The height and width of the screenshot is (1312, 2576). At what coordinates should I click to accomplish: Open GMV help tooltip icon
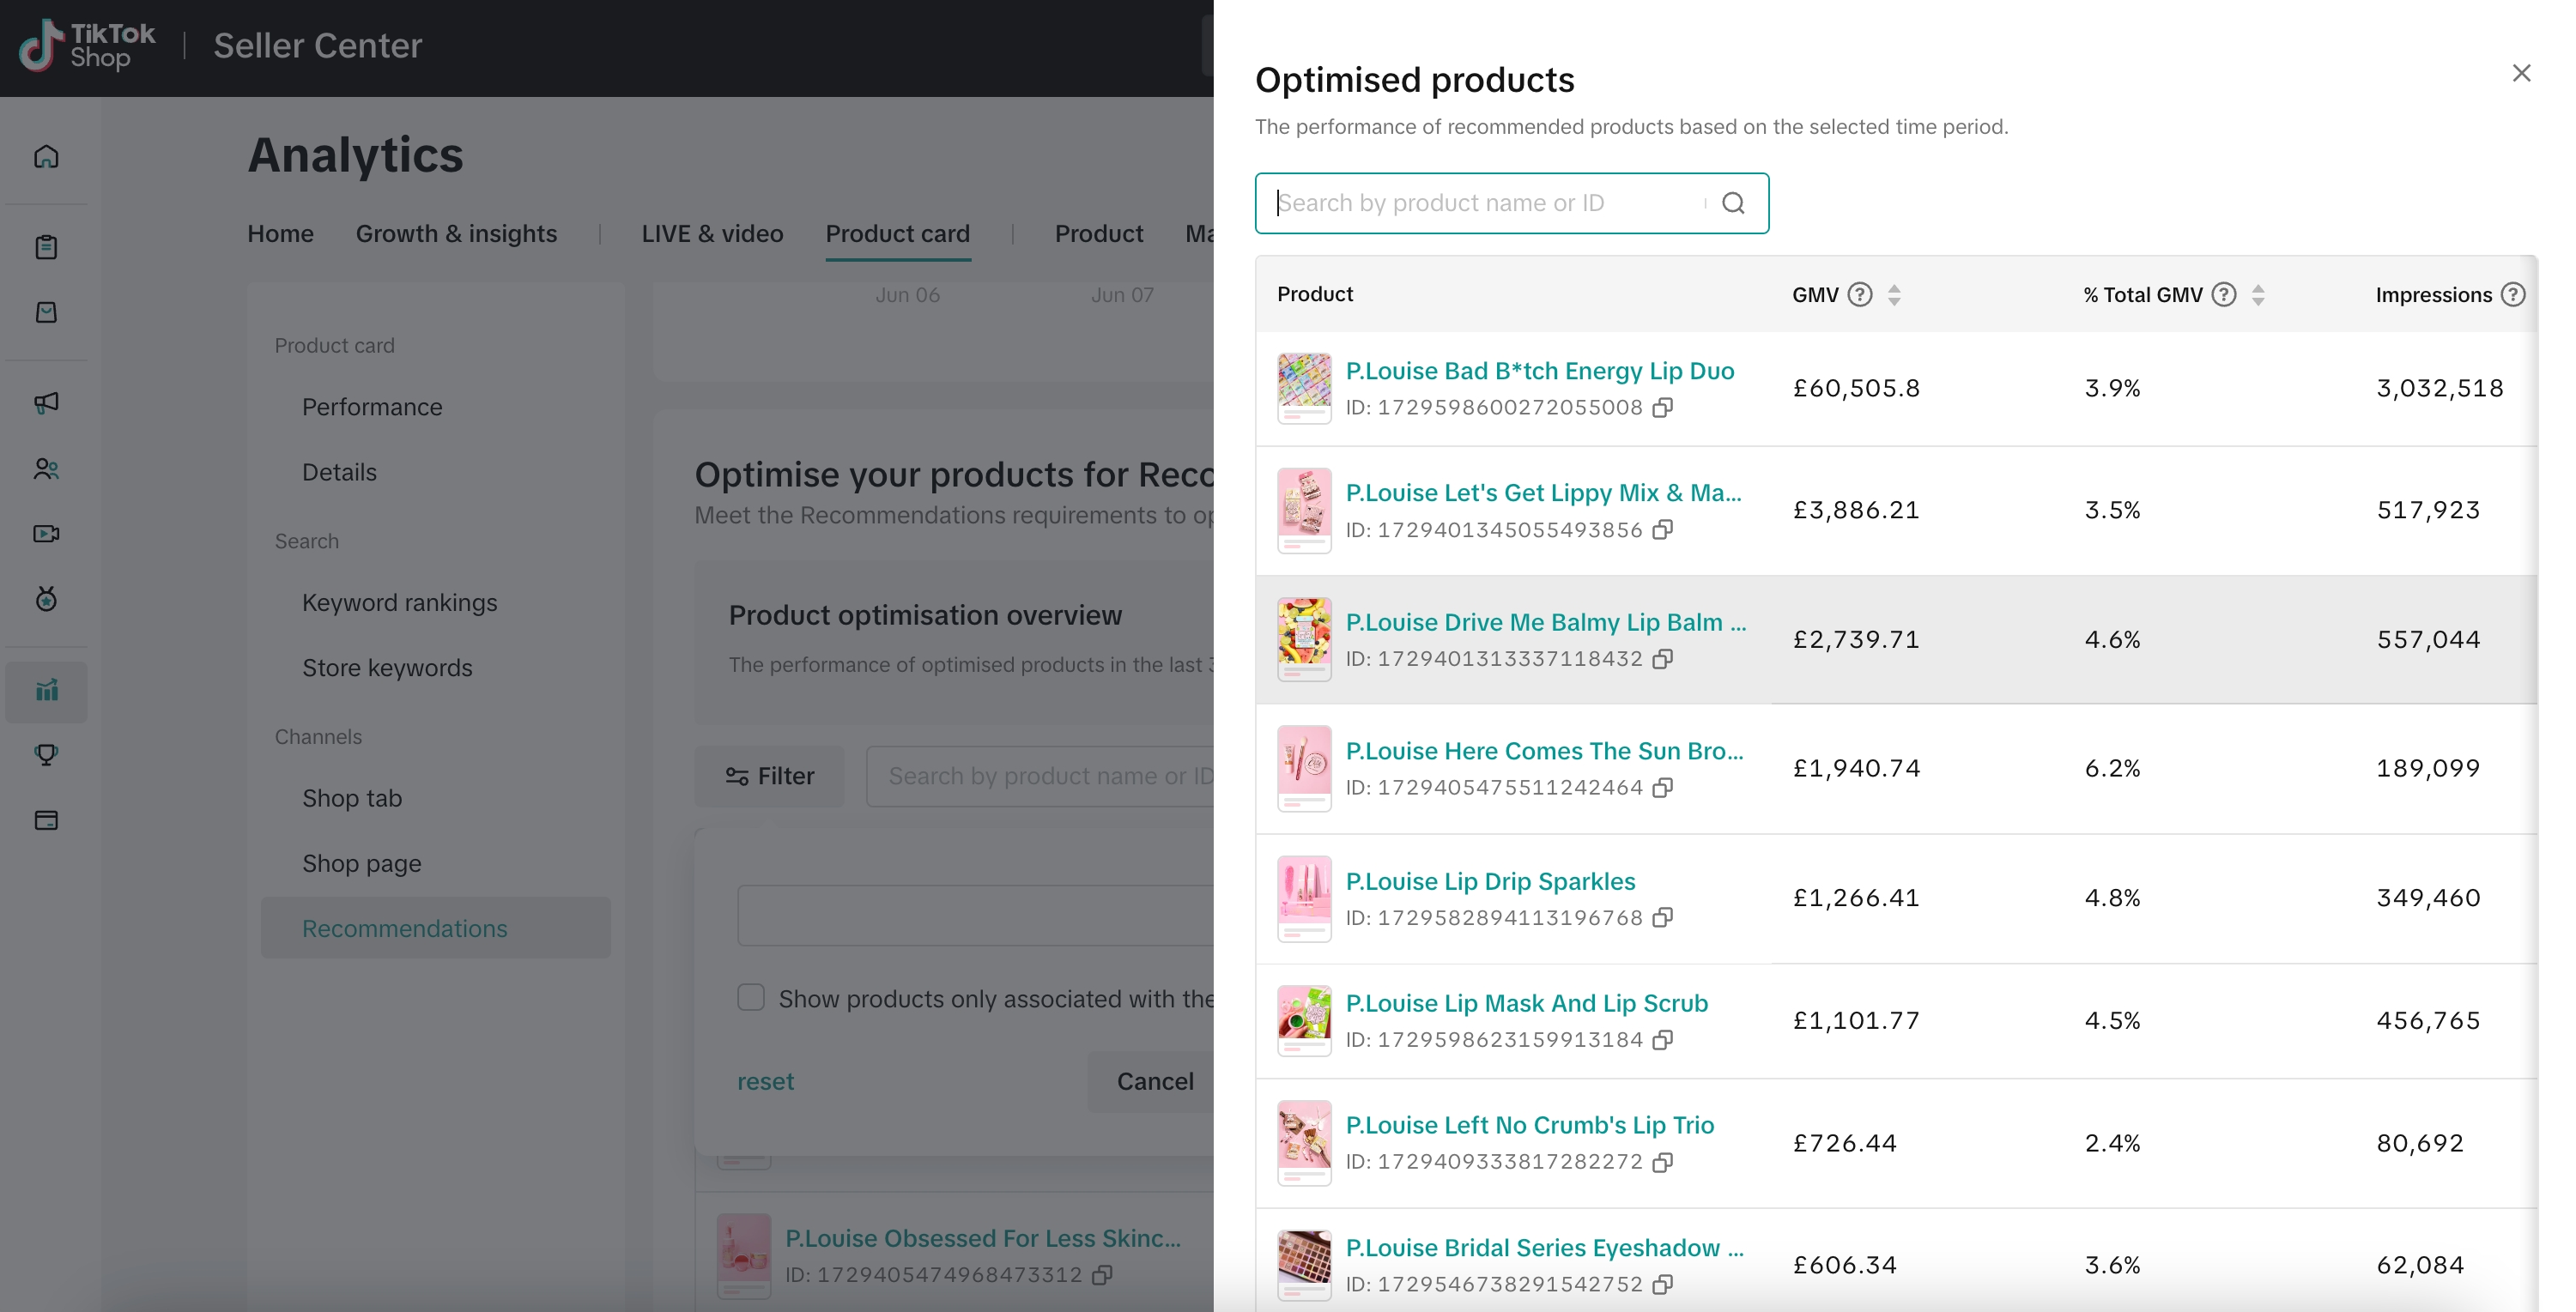click(x=1859, y=295)
